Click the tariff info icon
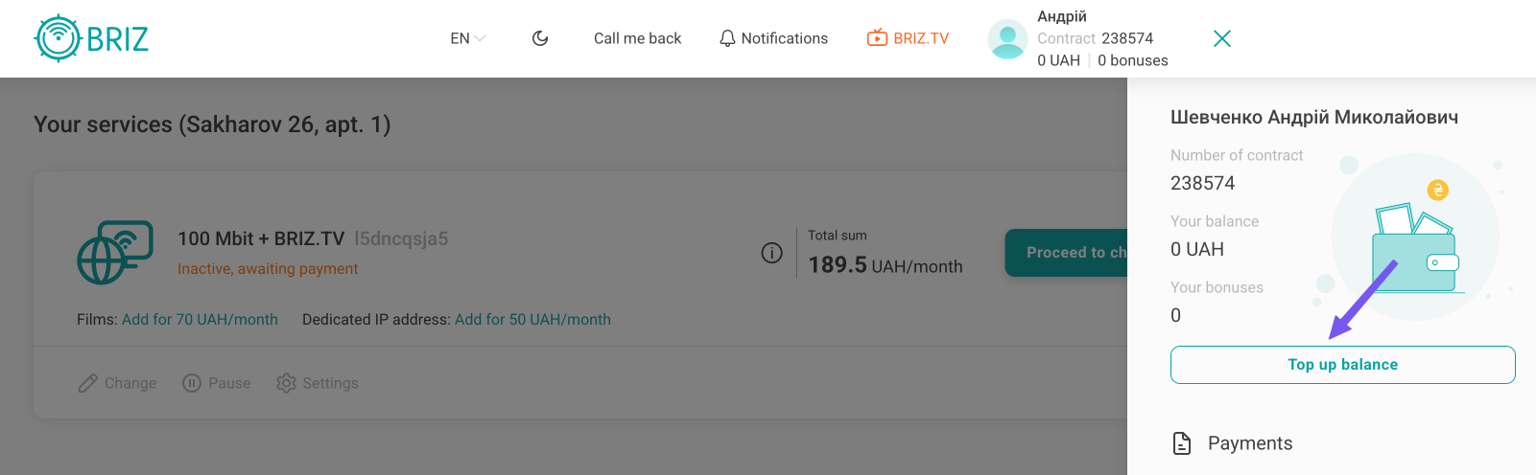 click(771, 253)
